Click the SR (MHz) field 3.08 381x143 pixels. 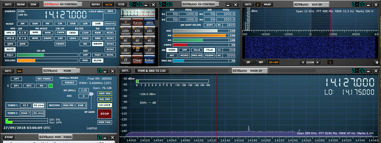click(x=84, y=90)
